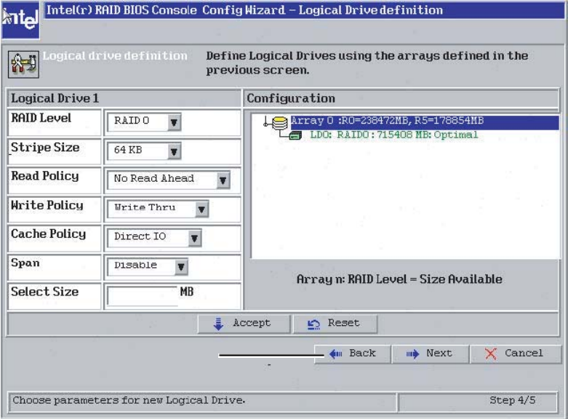Open the Write Policy dropdown arrow
Image resolution: width=568 pixels, height=419 pixels.
201,209
